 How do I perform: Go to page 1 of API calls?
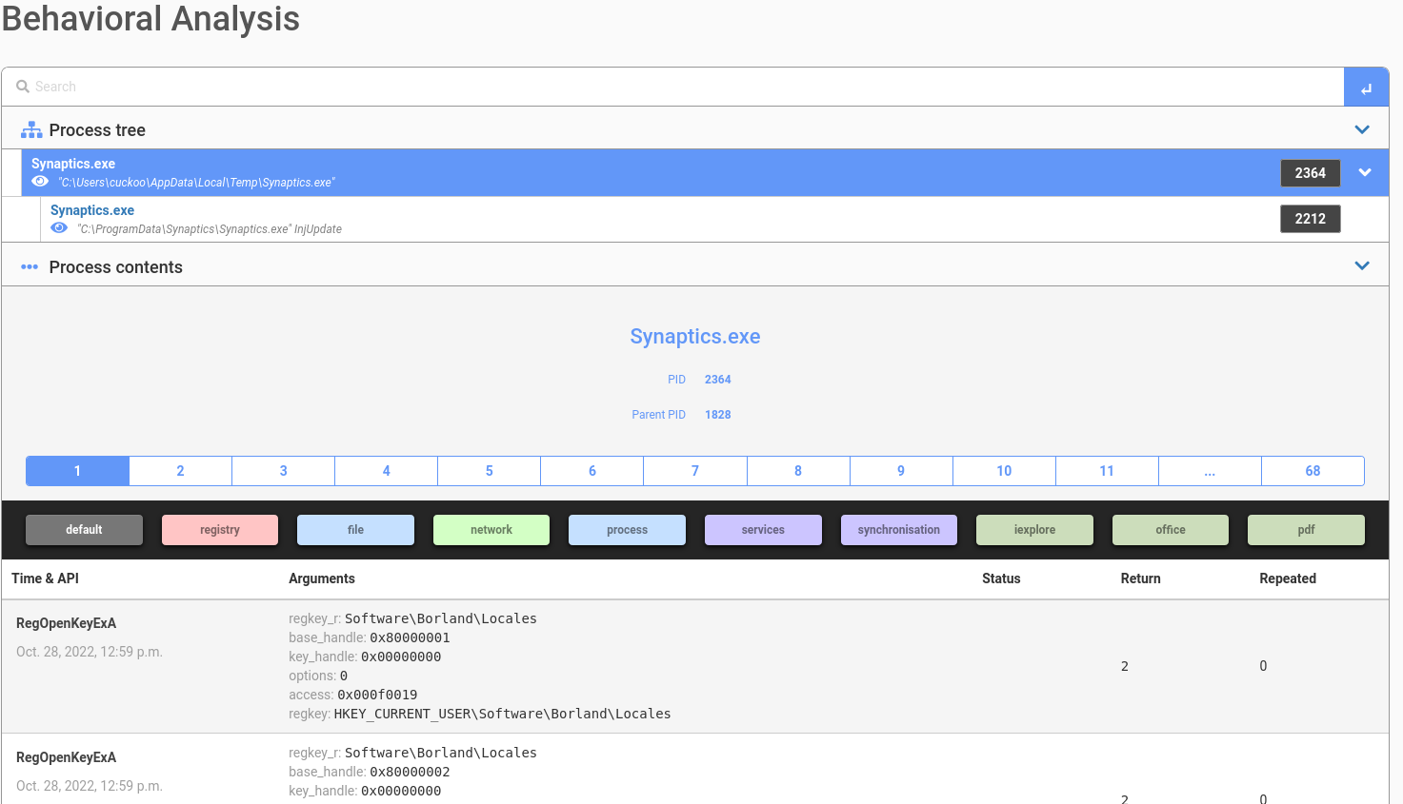77,471
